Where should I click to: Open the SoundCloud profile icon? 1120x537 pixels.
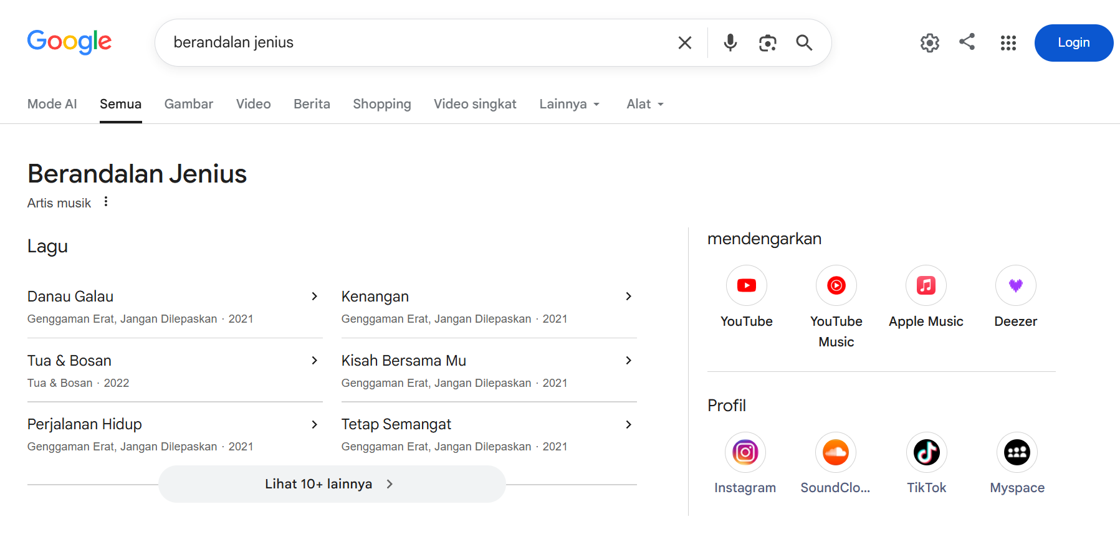coord(836,452)
